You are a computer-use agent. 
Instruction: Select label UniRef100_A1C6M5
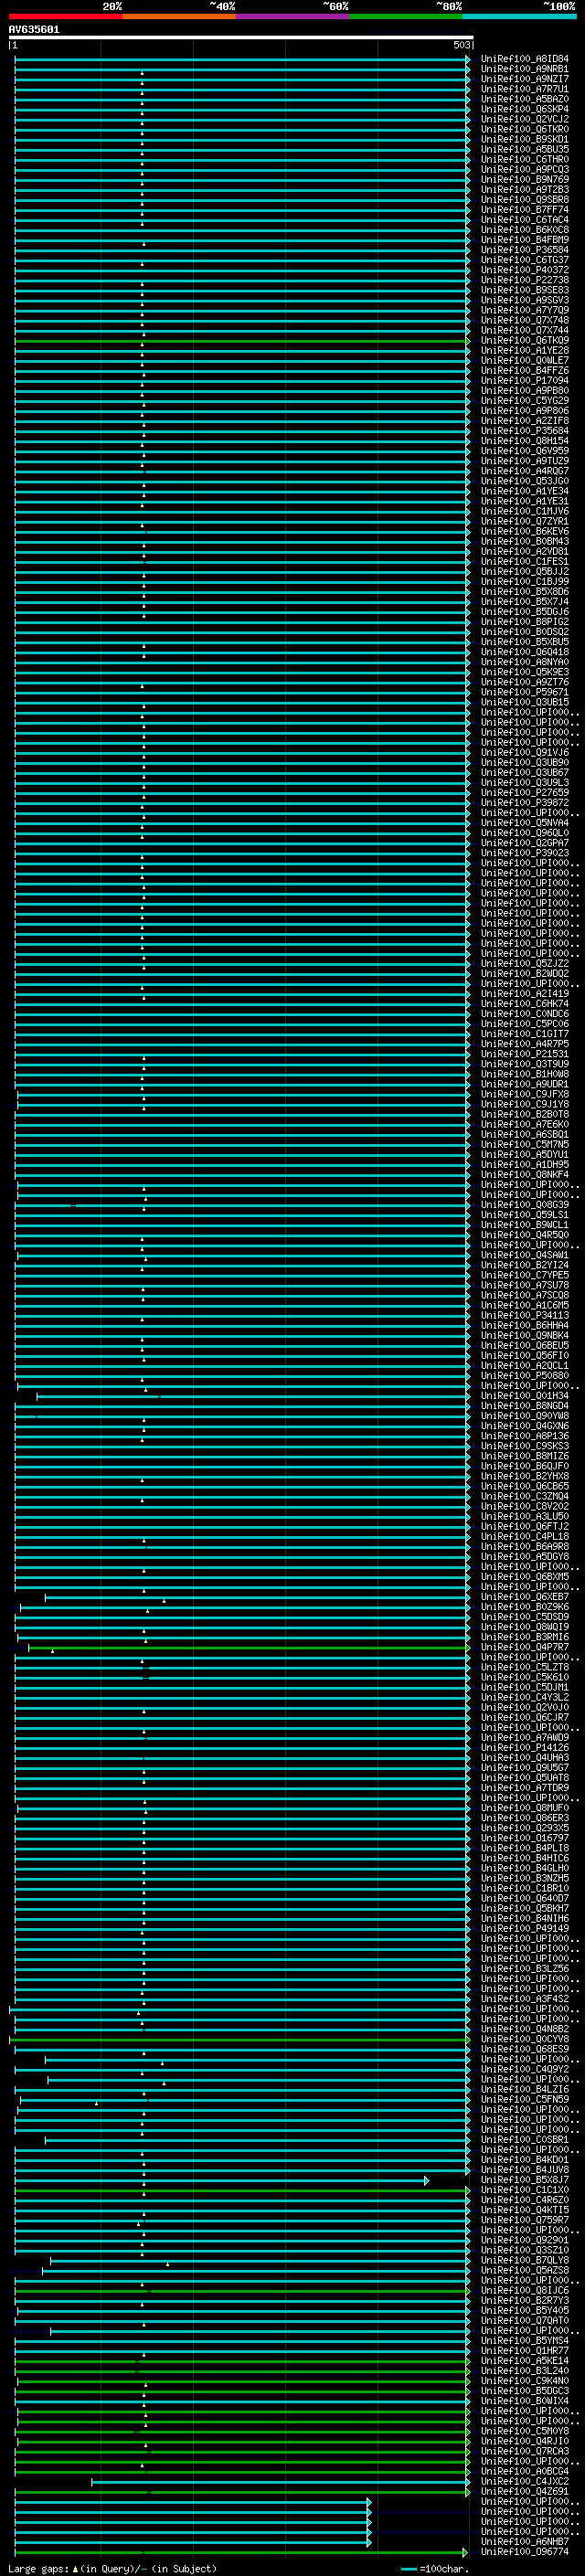[x=525, y=1305]
